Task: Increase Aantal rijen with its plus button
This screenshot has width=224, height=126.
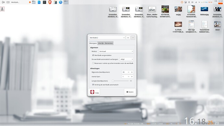Action: (x=132, y=77)
